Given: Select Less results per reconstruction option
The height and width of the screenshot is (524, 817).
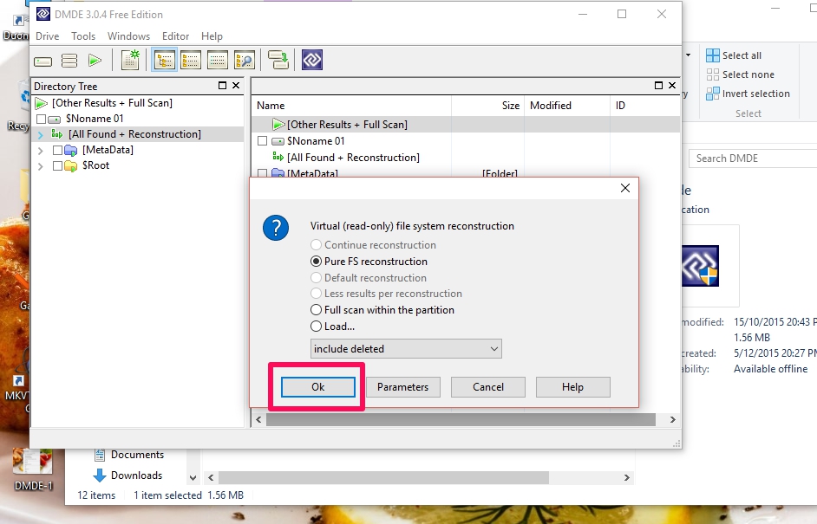Looking at the screenshot, I should 316,294.
